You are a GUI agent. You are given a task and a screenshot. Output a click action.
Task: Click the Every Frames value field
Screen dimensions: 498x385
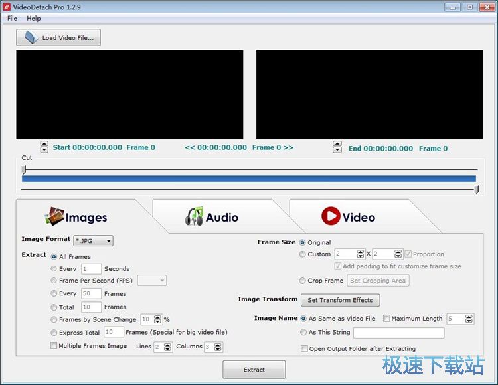[x=91, y=293]
